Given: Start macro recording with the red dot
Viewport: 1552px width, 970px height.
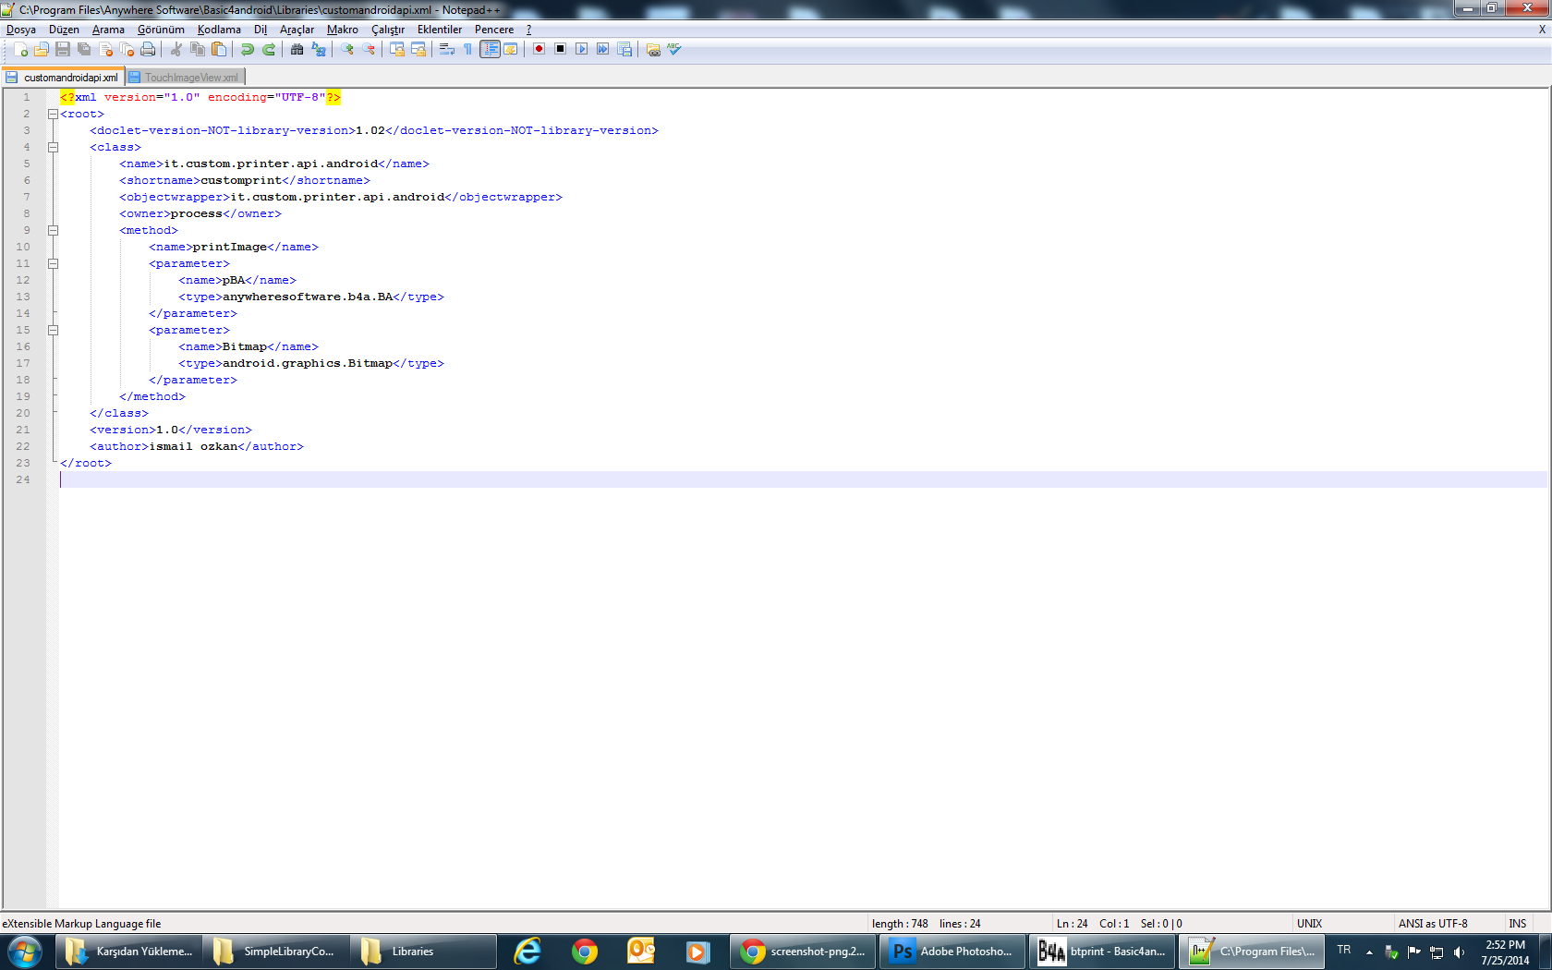Looking at the screenshot, I should 539,49.
